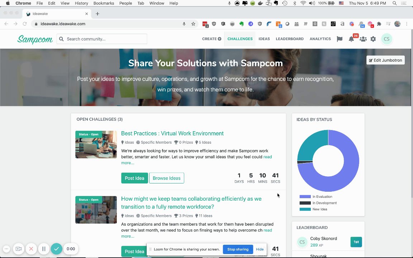This screenshot has height=258, width=413.
Task: Bookmark page with star icon
Action: tap(193, 24)
